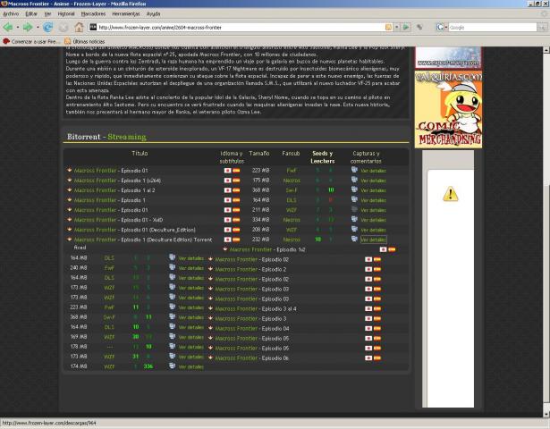Open the home page via the house icon
This screenshot has width=550, height=429.
pos(79,27)
